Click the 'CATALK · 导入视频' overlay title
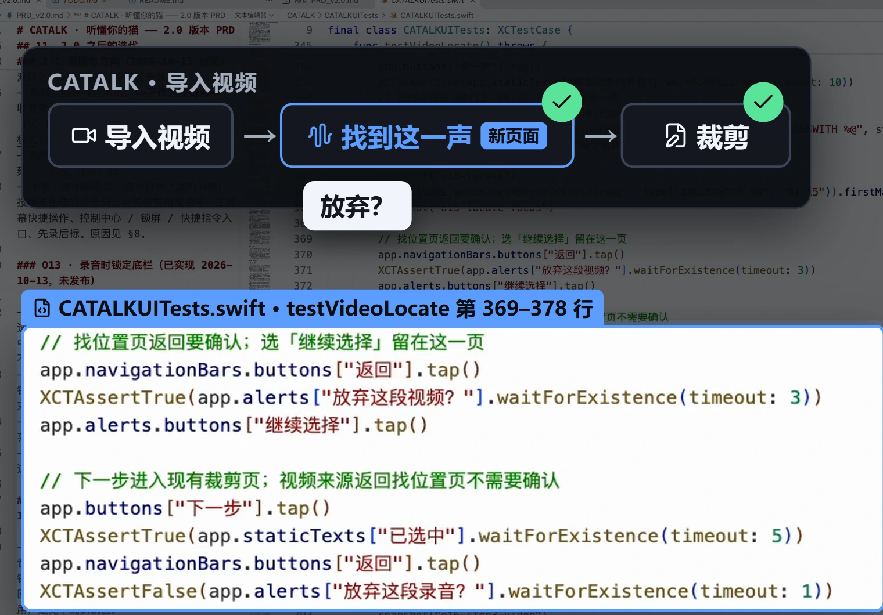 pyautogui.click(x=152, y=82)
